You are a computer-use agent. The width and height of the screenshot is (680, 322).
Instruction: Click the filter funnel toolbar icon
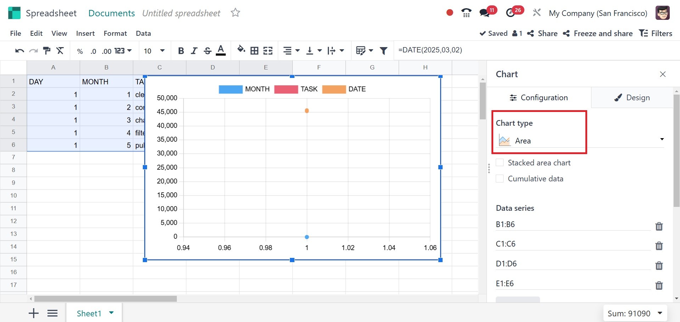click(x=383, y=51)
